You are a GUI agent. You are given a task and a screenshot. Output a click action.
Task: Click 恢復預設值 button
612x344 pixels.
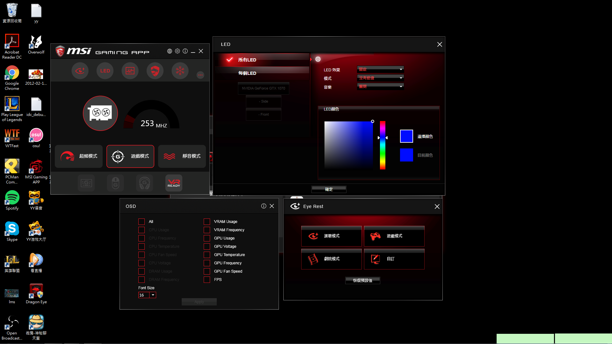tap(363, 281)
